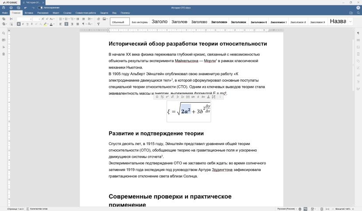362x211 pixels.
Task: Click the Cut scissors icon
Action: click(11, 19)
